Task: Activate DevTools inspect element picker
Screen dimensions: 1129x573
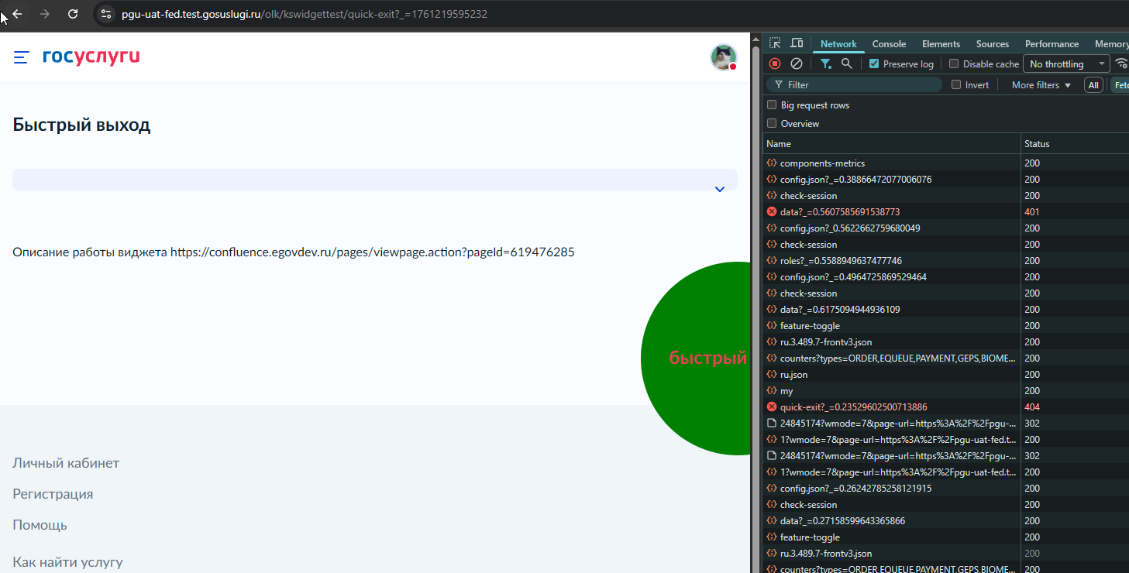Action: (775, 44)
